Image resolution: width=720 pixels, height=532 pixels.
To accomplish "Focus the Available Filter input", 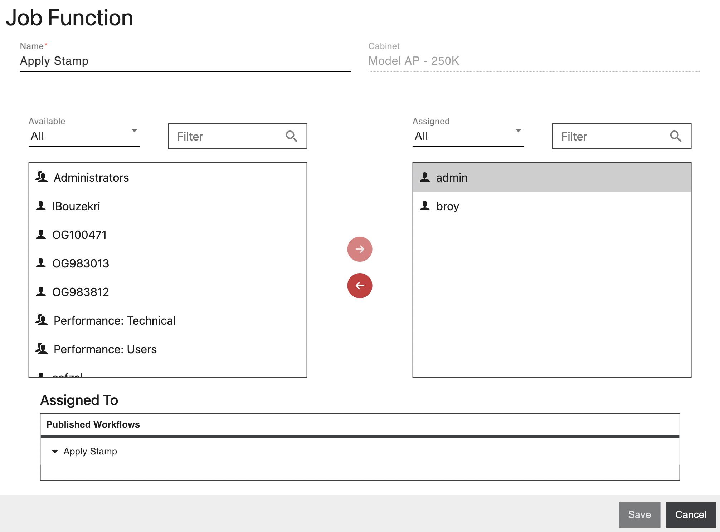I will [229, 137].
